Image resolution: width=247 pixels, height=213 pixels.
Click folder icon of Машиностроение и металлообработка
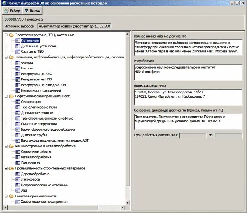tap(12, 146)
